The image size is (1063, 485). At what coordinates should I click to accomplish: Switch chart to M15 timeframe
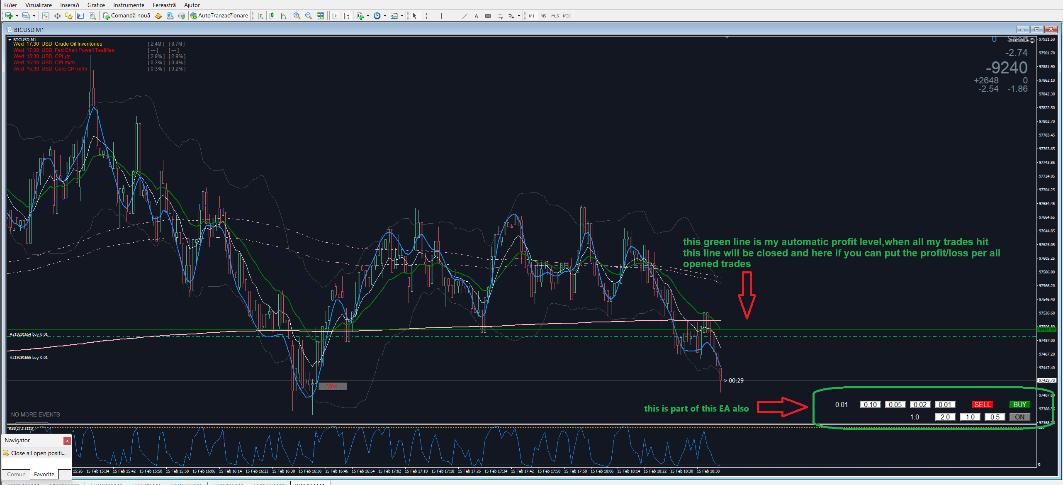tap(555, 16)
